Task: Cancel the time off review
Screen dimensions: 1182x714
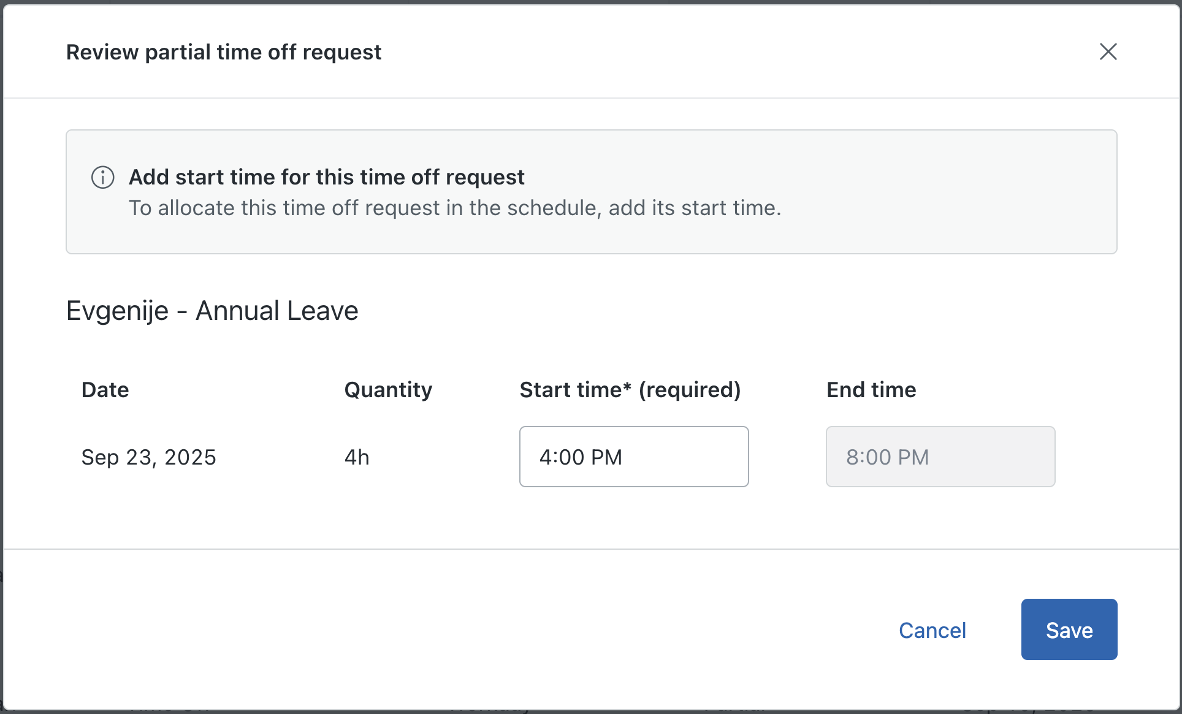Action: coord(932,630)
